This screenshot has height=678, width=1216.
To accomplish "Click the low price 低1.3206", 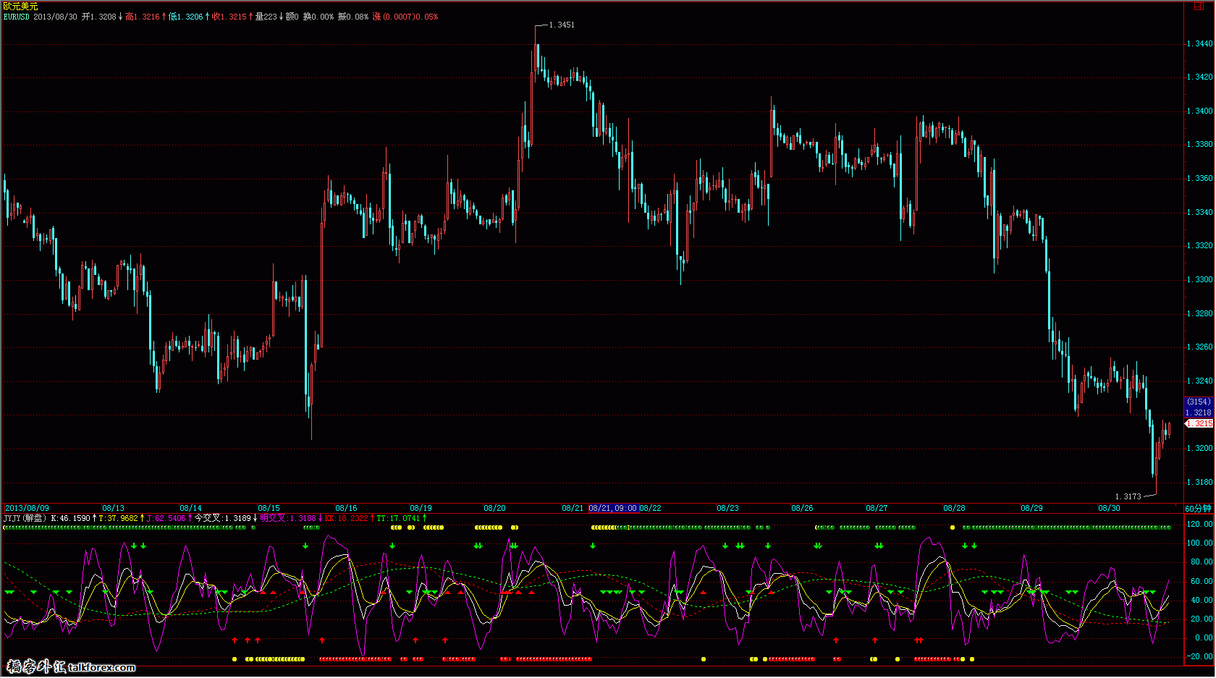I will click(x=185, y=17).
